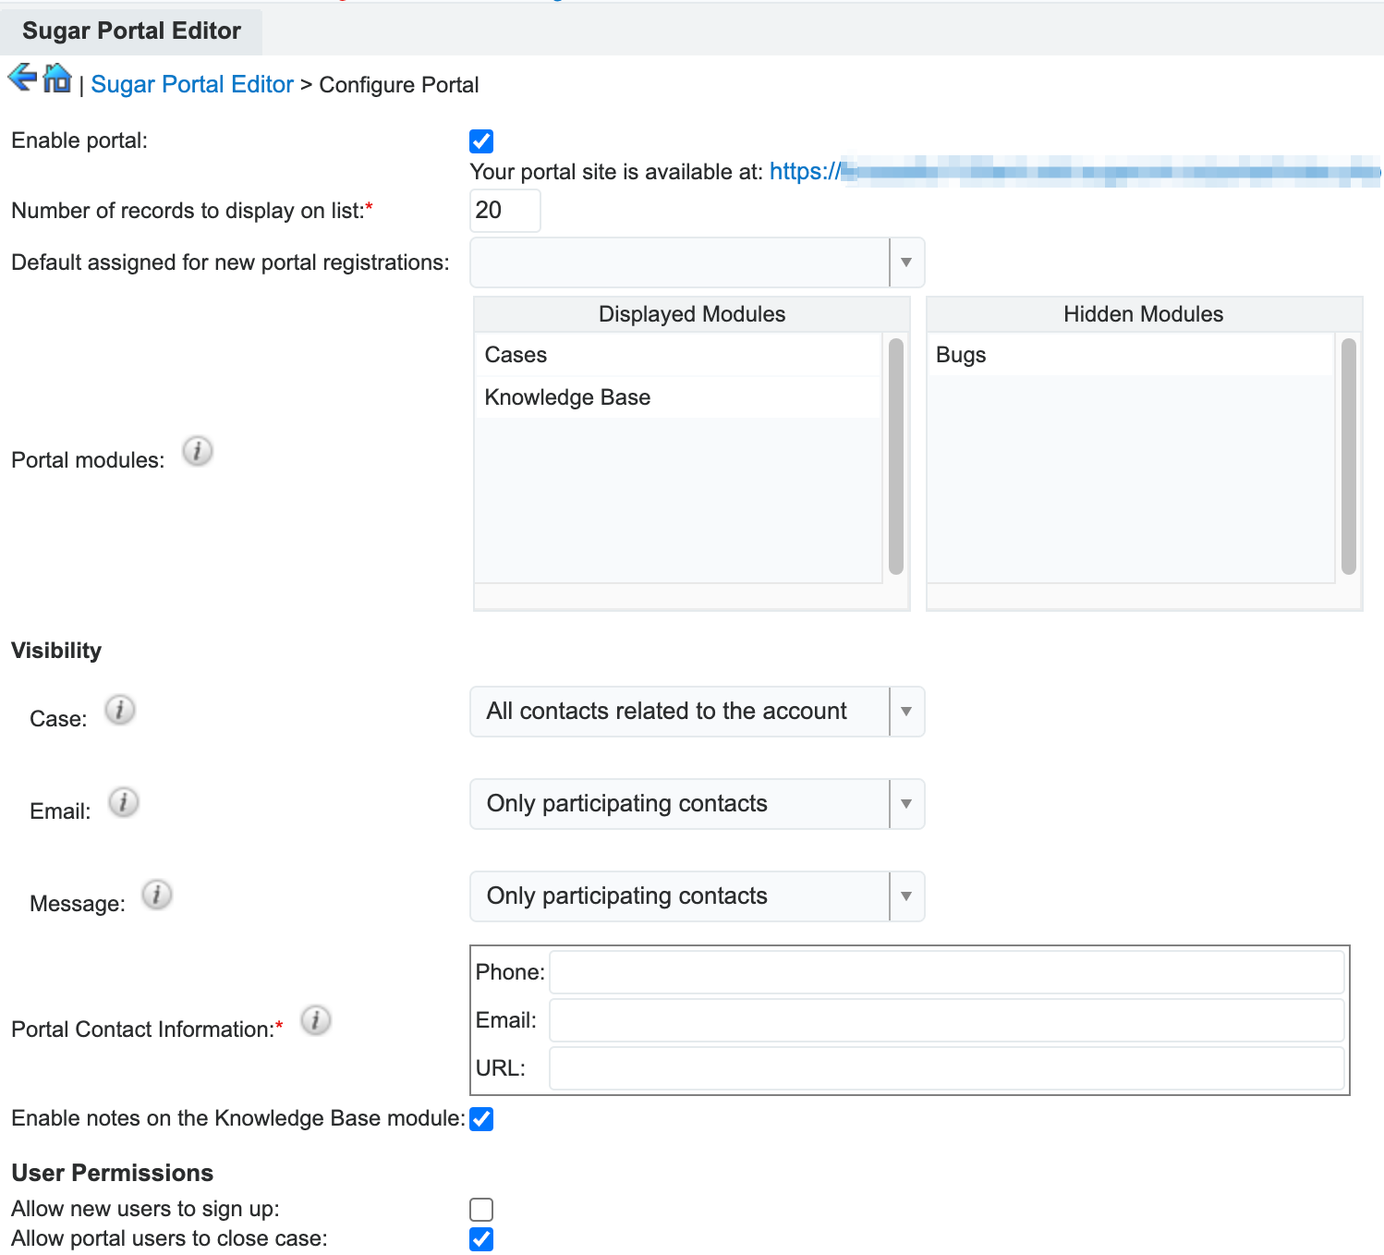Enable Allow new users to sign up
This screenshot has width=1384, height=1255.
[x=481, y=1210]
